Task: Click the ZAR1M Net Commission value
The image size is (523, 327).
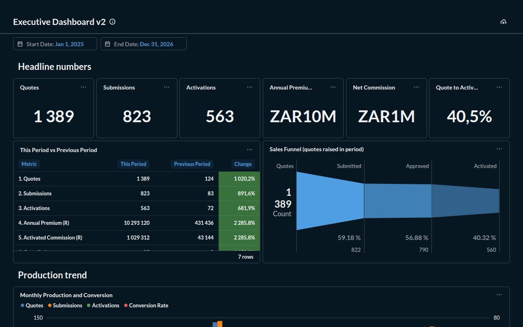Action: 387,116
